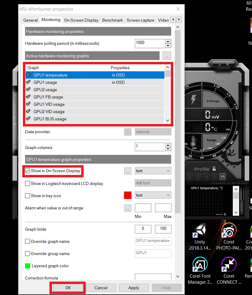Open Data provider internal dropdown
The height and width of the screenshot is (295, 252).
click(153, 132)
